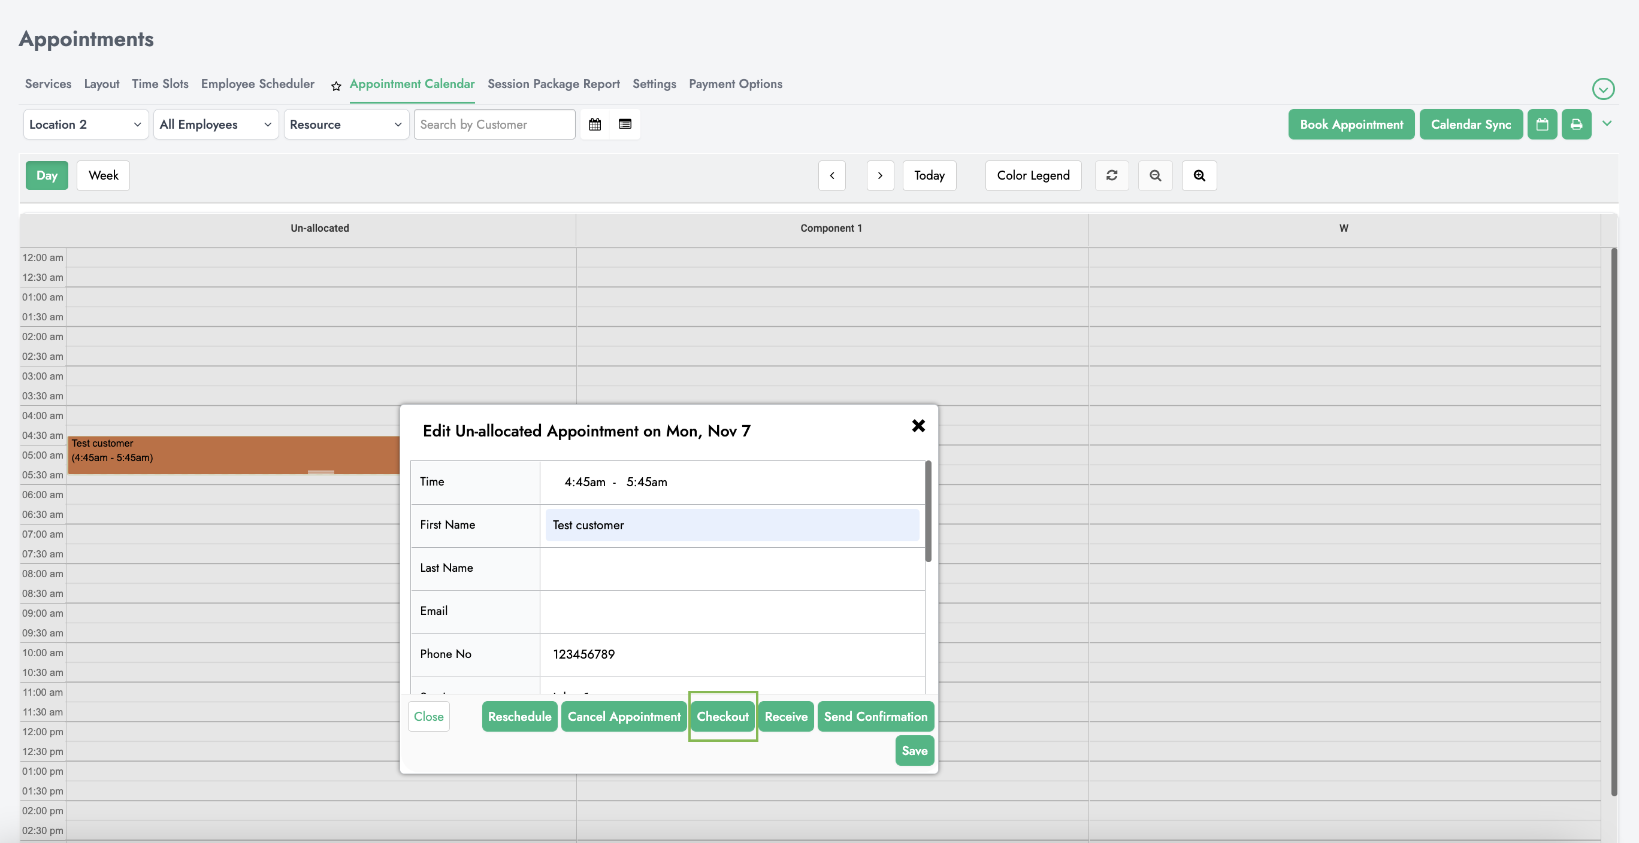1639x843 pixels.
Task: Open the Time Slots tab
Action: coord(160,84)
